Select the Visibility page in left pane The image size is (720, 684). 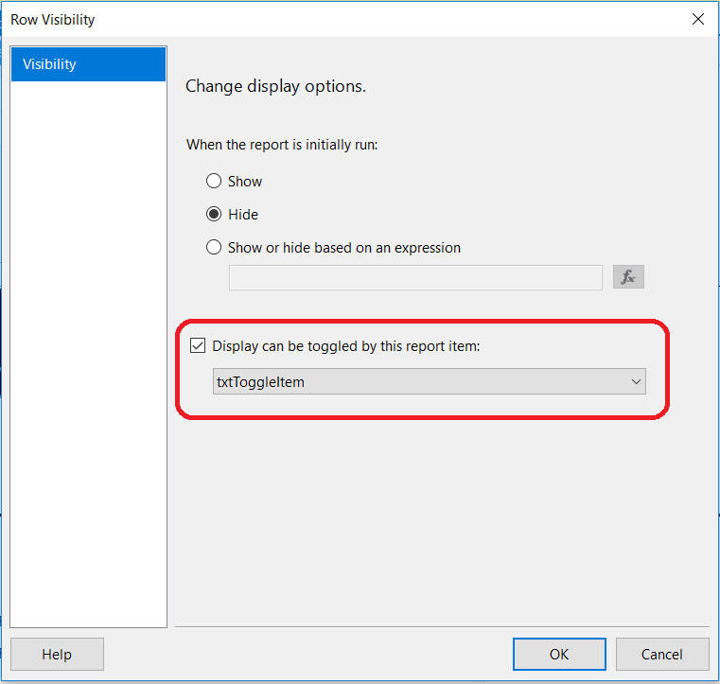(x=88, y=64)
